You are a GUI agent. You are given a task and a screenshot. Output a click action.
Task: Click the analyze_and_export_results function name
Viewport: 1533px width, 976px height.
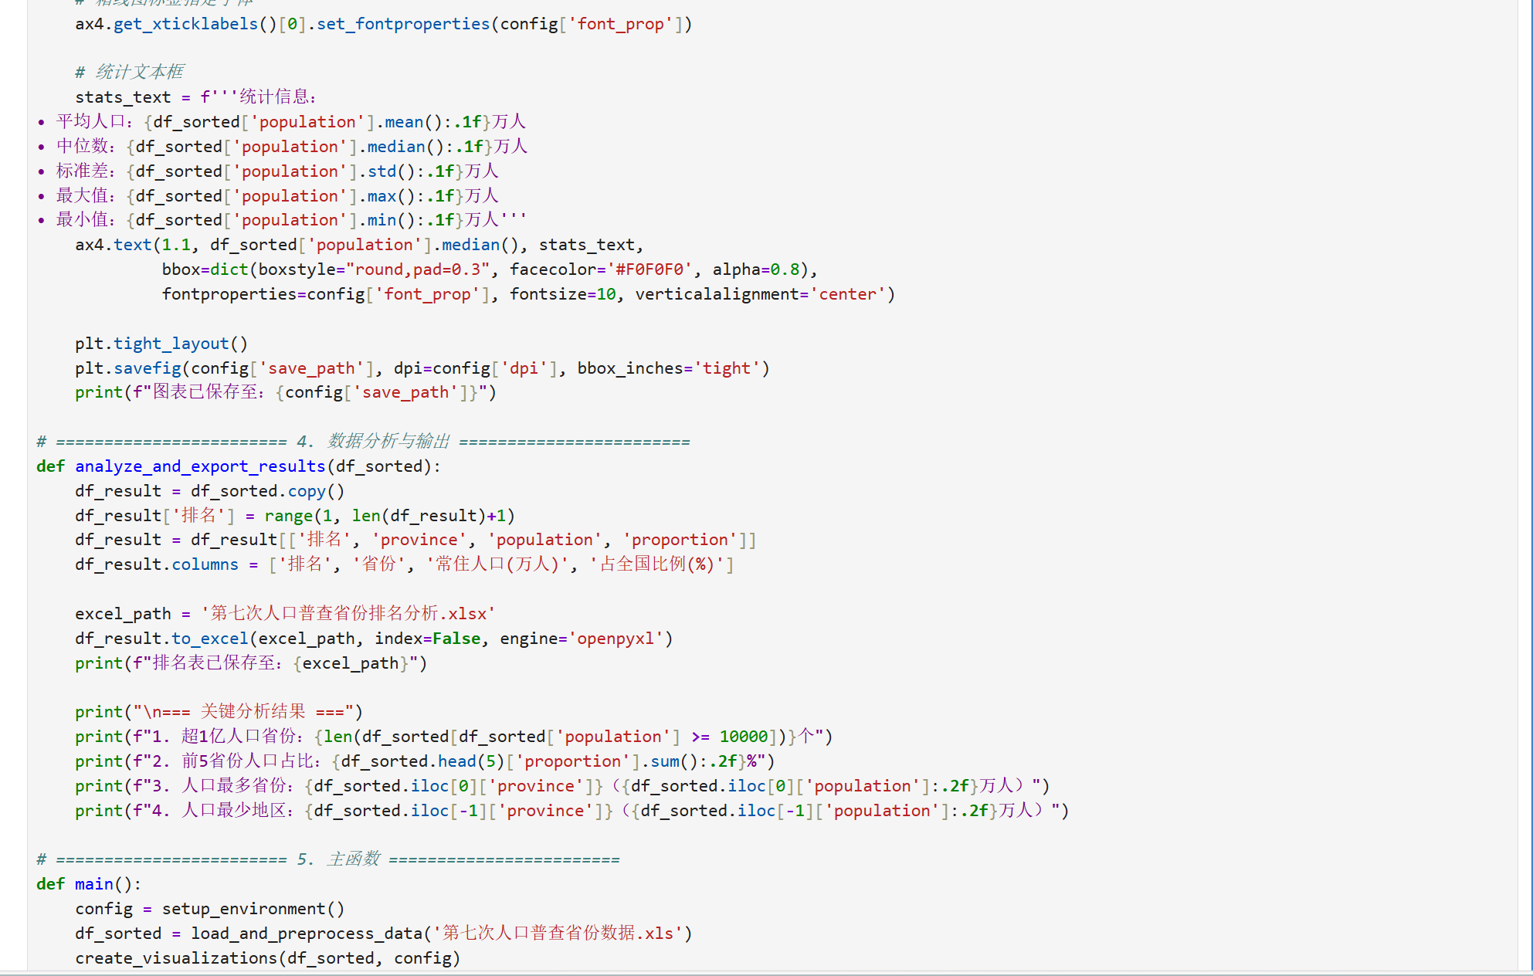pyautogui.click(x=200, y=466)
